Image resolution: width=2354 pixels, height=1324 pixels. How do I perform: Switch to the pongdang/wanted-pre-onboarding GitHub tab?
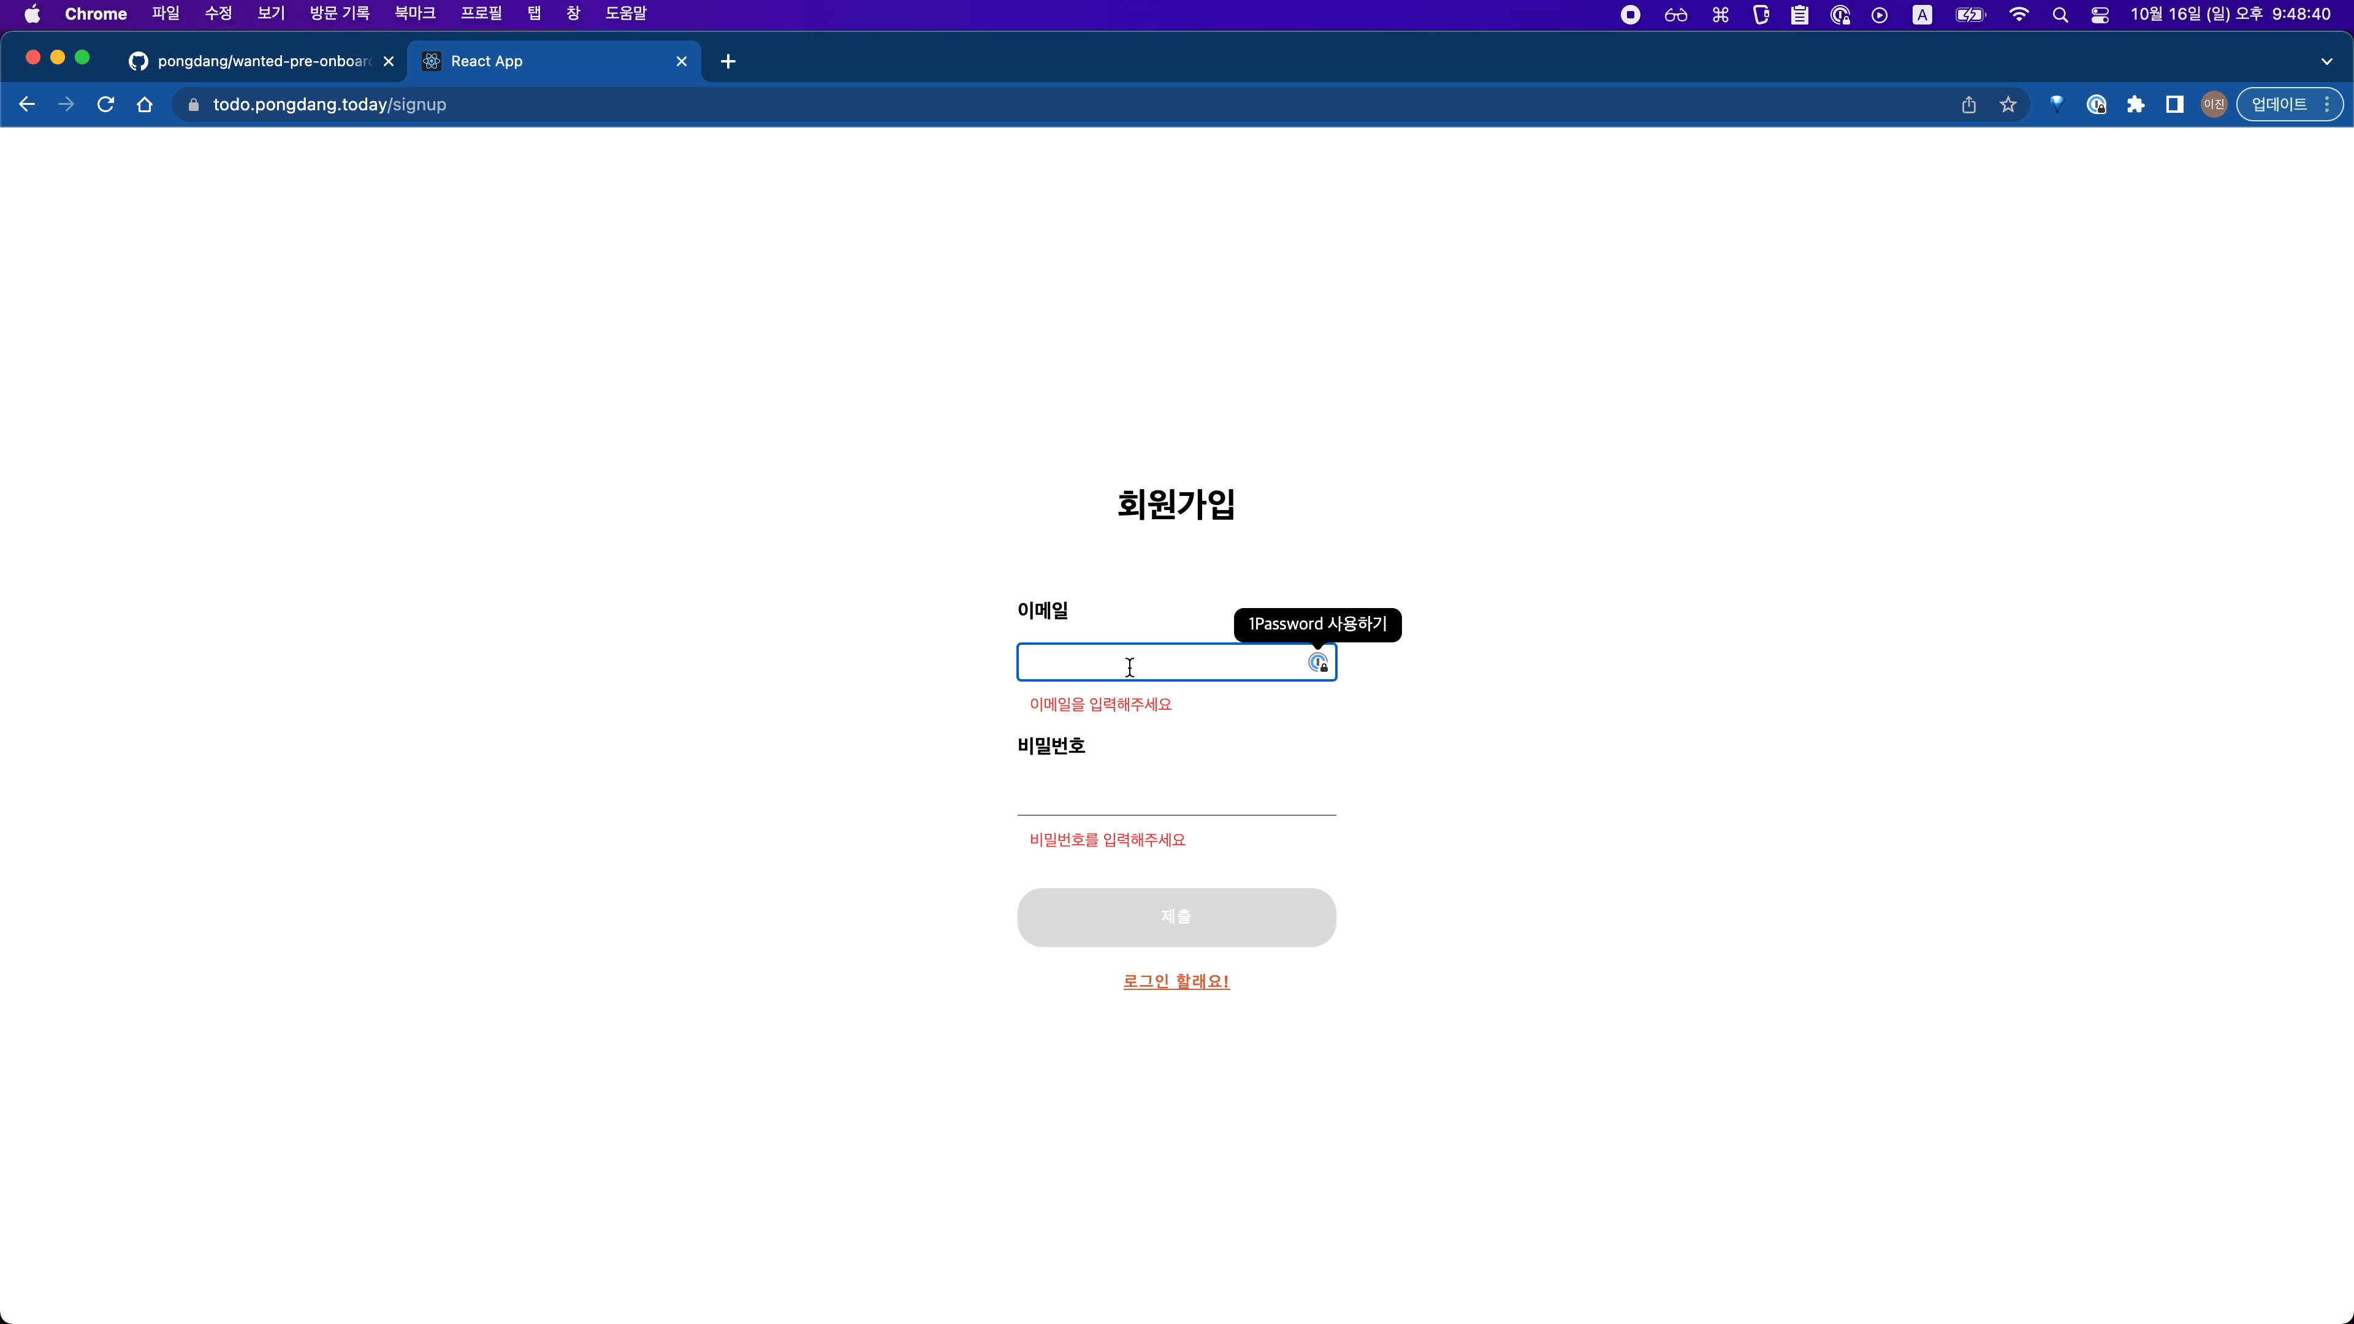tap(251, 61)
